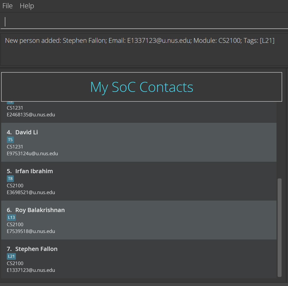Open the Help menu
The height and width of the screenshot is (286, 288).
tap(27, 6)
